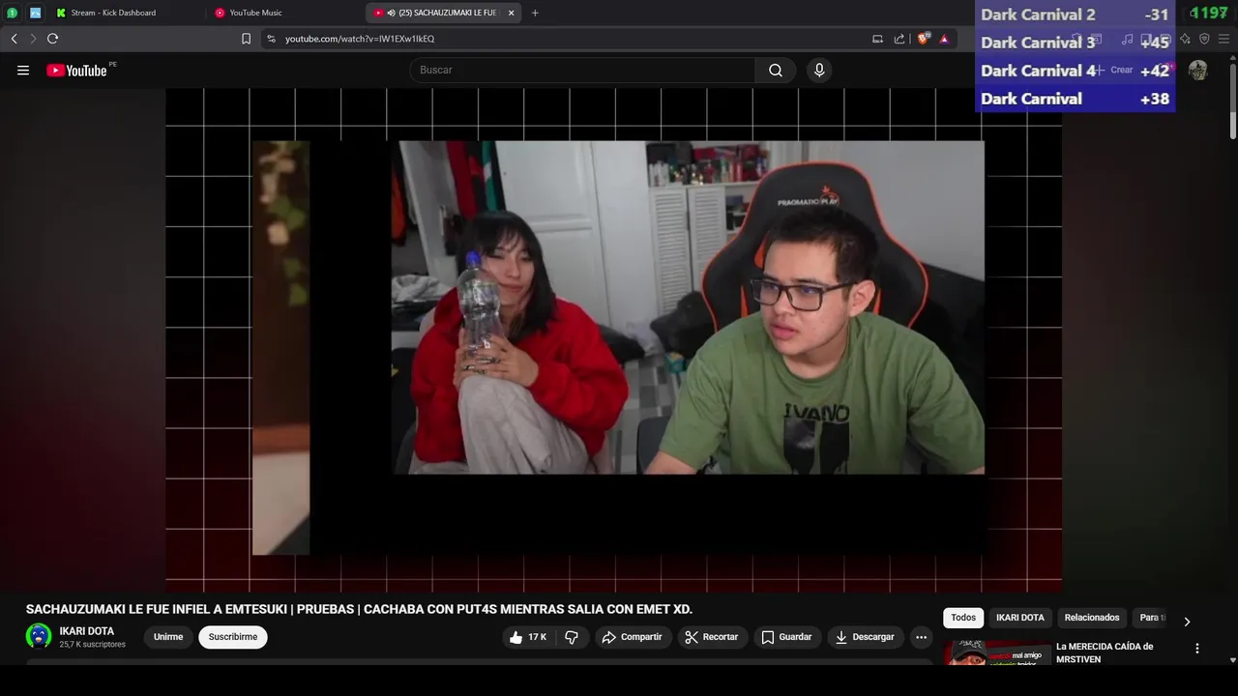Open the YouTube guide hamburger menu
Image resolution: width=1238 pixels, height=696 pixels.
point(23,70)
